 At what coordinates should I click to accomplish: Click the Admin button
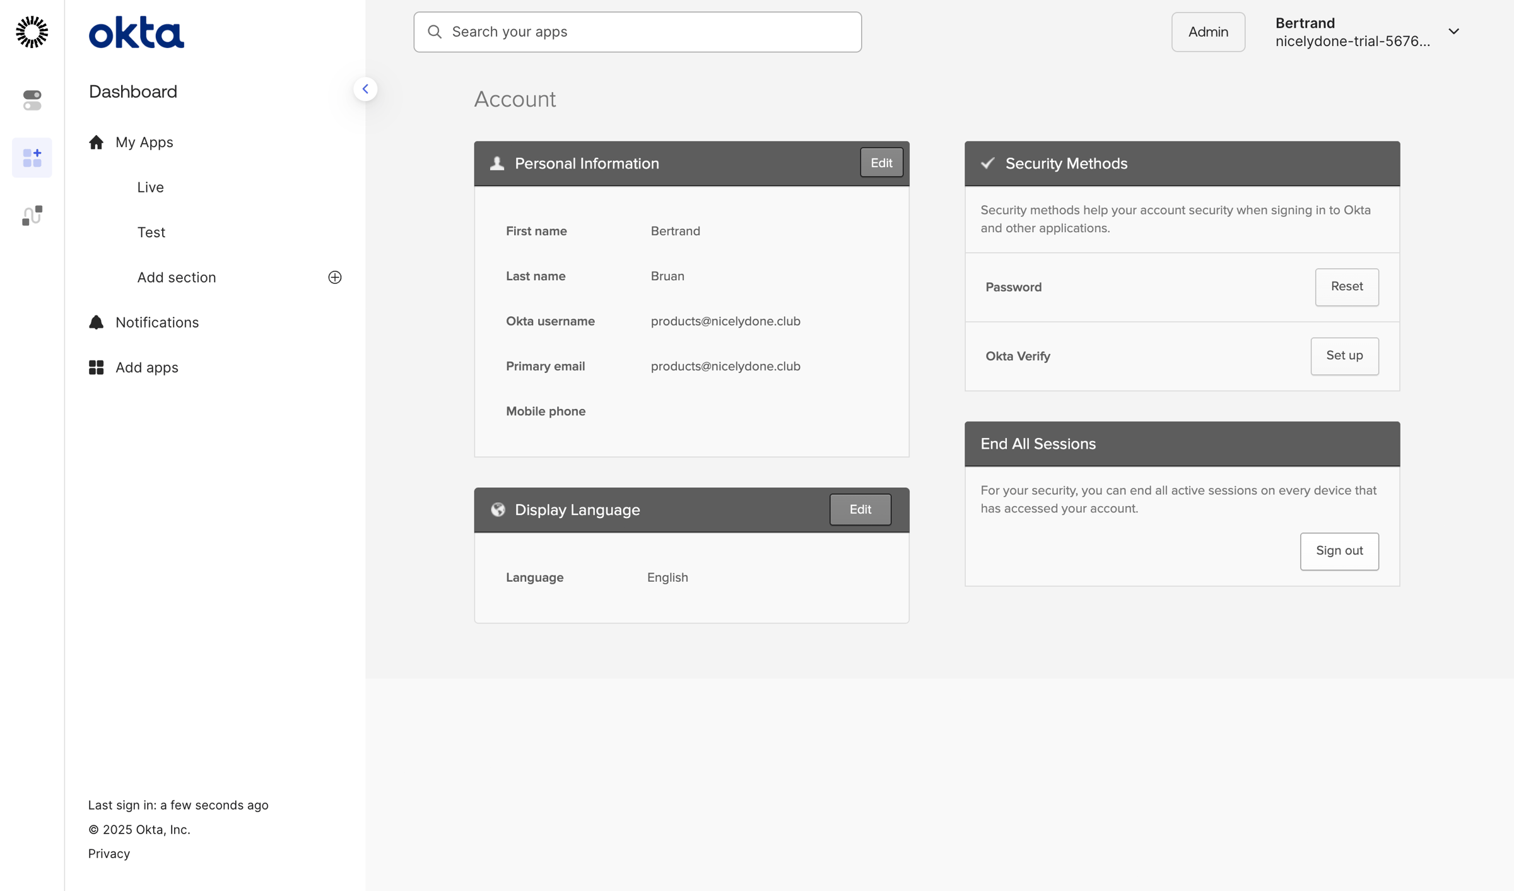tap(1208, 32)
